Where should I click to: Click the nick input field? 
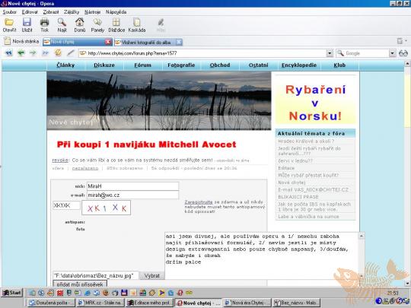coord(133,186)
